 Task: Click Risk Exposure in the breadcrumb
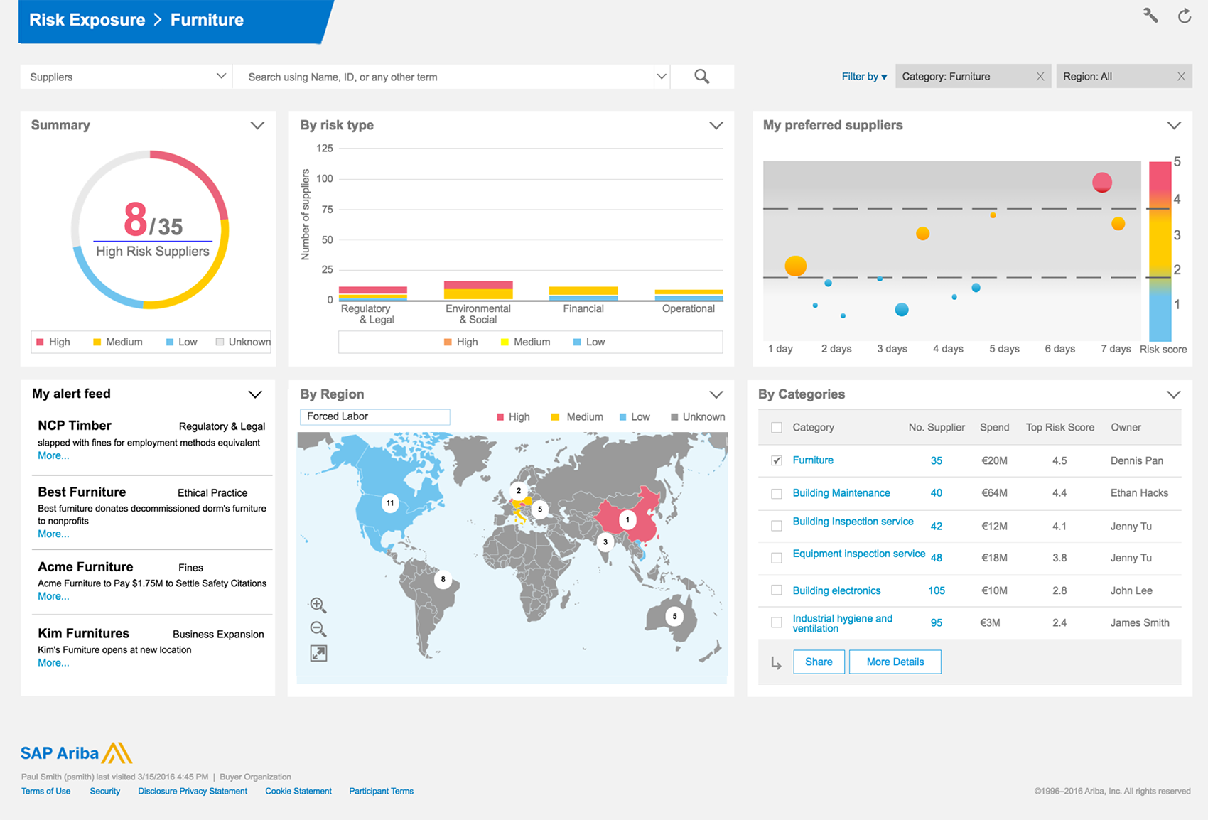[x=86, y=20]
